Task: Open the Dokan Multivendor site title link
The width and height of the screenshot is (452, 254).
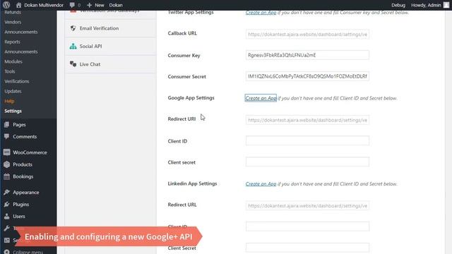Action: point(44,5)
